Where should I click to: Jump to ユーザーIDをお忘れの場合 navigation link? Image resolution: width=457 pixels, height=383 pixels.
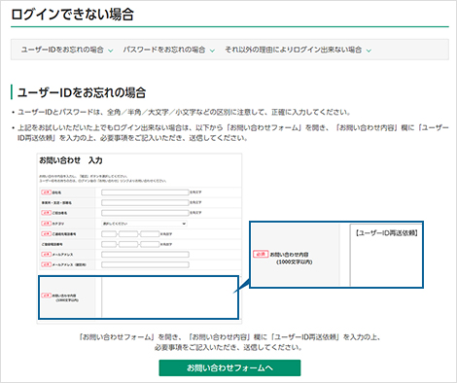pyautogui.click(x=62, y=50)
